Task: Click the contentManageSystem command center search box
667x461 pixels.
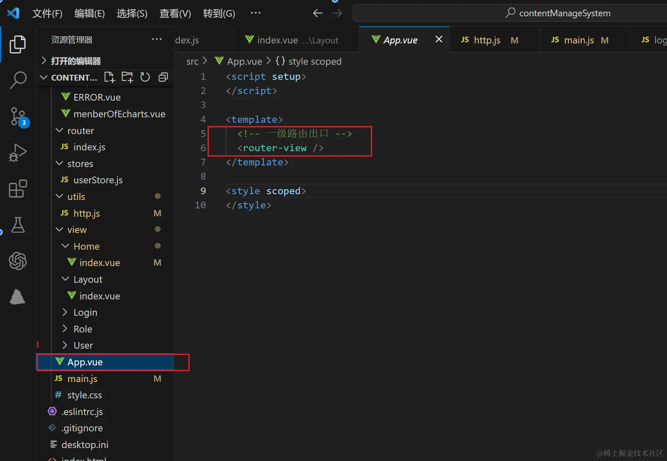Action: (510, 13)
